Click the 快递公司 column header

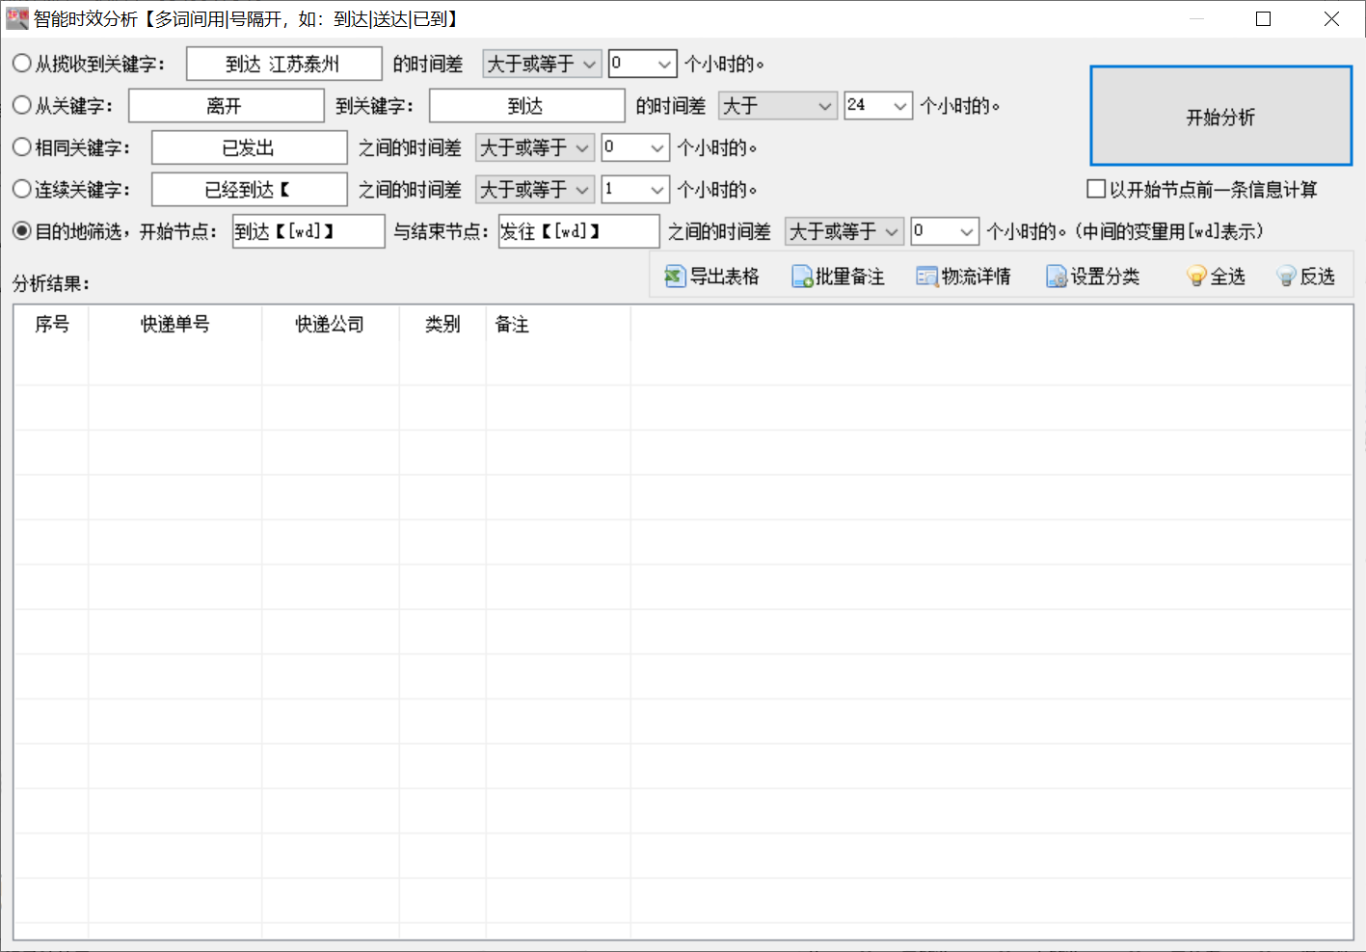pyautogui.click(x=331, y=325)
